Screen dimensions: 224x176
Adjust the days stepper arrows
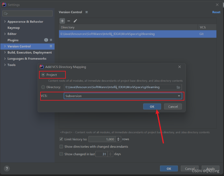tap(110, 154)
